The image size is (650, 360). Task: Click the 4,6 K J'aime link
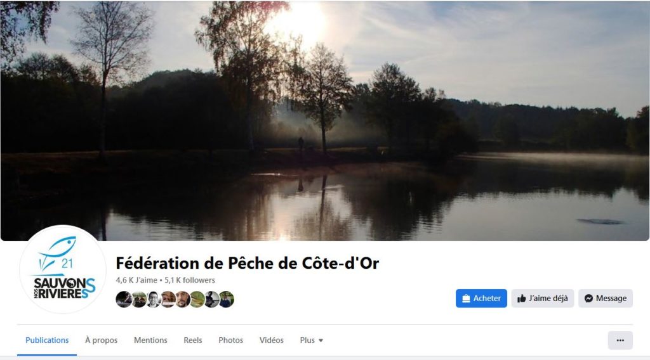tap(136, 280)
